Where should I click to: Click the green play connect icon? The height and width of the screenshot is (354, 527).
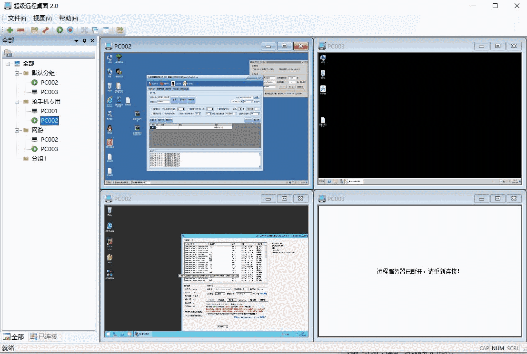click(60, 30)
